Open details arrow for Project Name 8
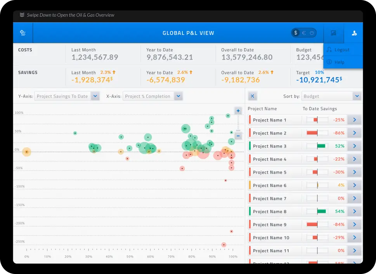The width and height of the screenshot is (376, 274). pyautogui.click(x=354, y=211)
